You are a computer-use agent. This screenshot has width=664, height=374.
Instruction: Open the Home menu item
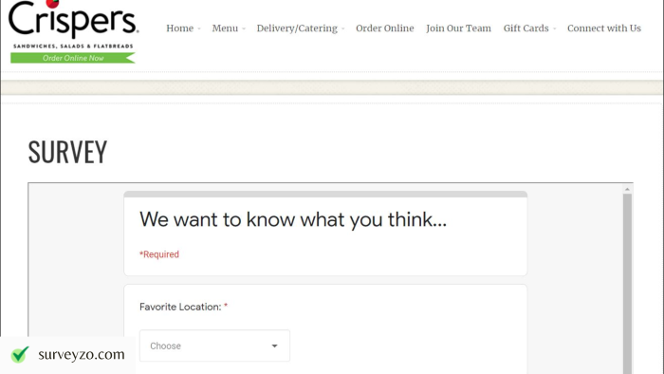(180, 28)
